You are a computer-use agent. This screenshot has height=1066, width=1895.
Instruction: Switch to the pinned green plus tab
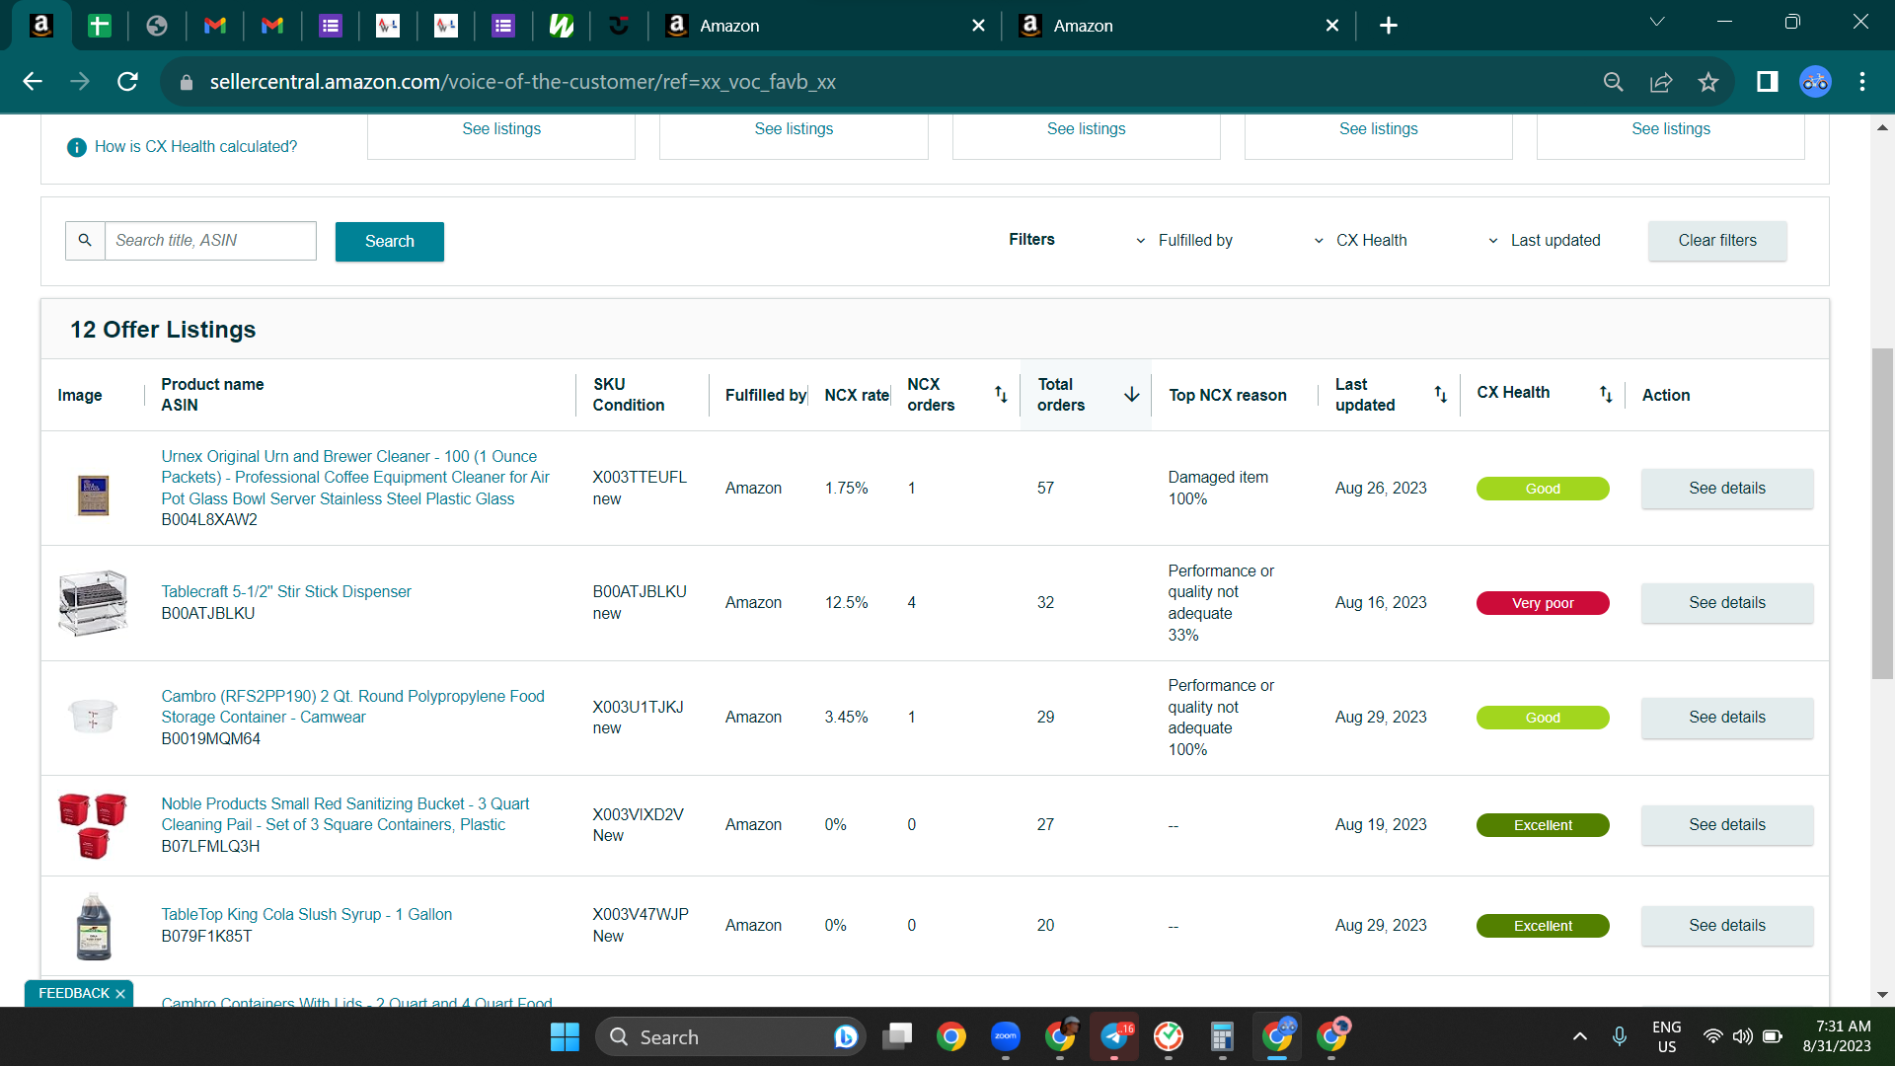[x=99, y=26]
